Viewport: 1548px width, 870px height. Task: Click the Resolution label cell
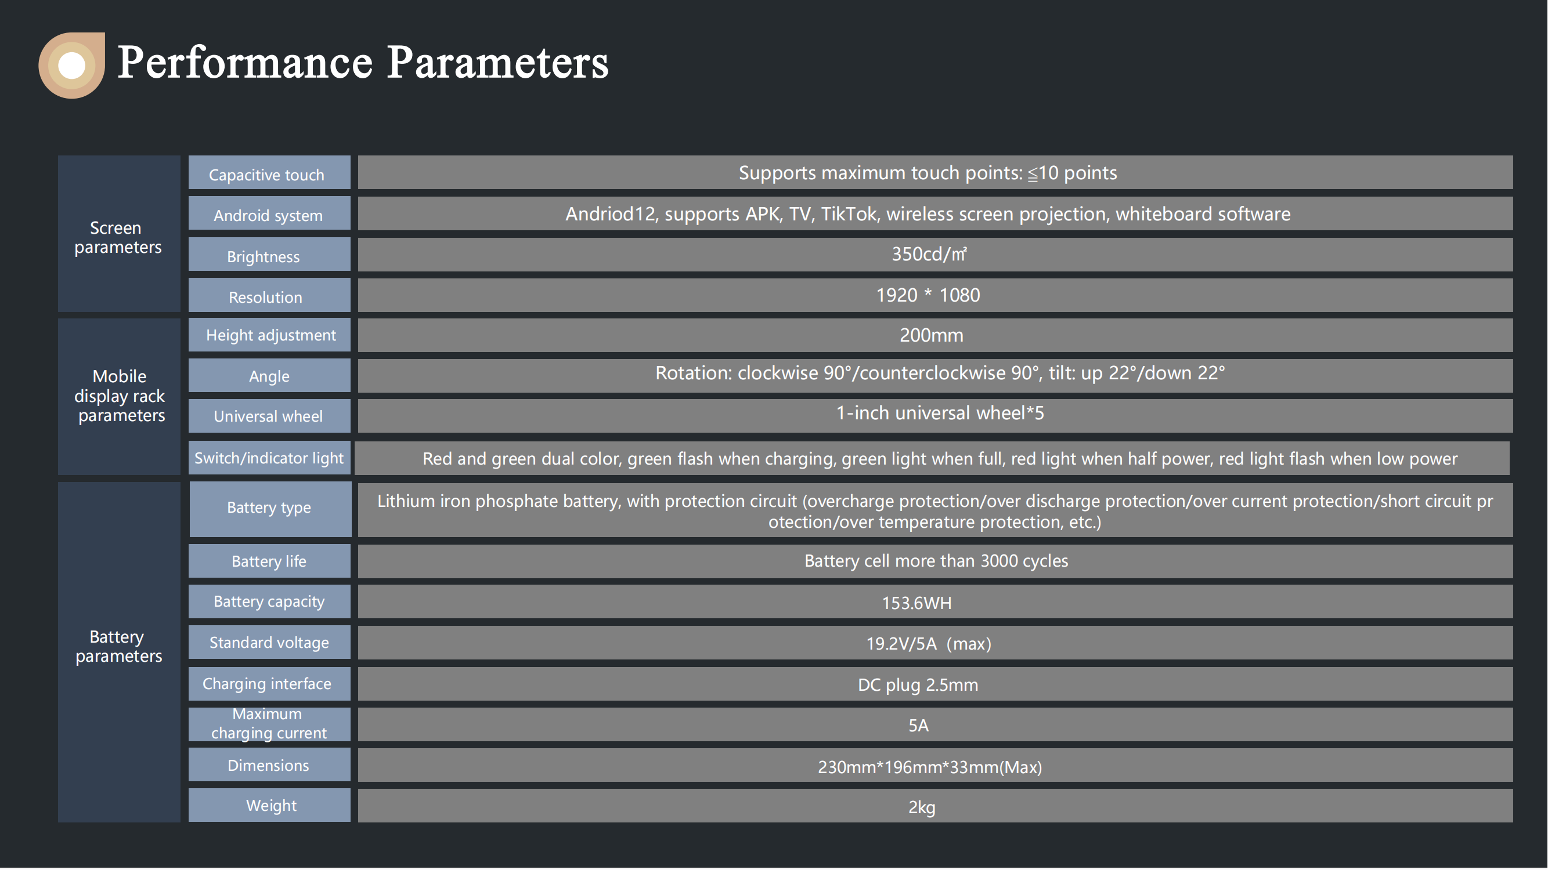point(269,296)
